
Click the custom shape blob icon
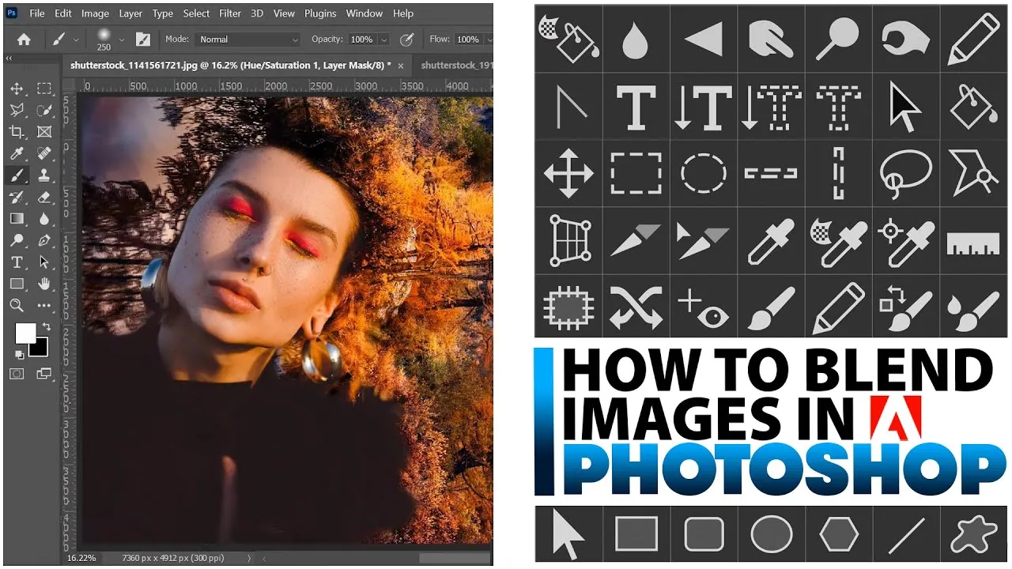pyautogui.click(x=973, y=535)
